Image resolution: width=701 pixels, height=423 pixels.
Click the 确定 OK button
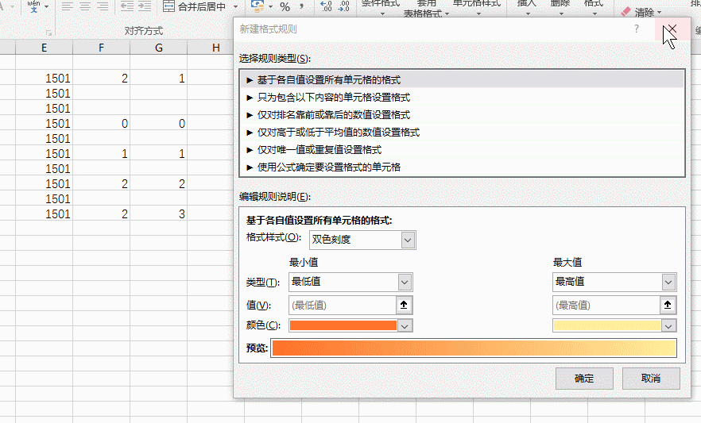click(584, 379)
